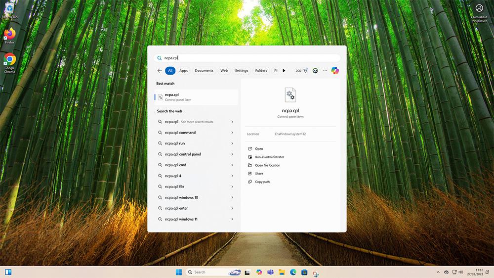The width and height of the screenshot is (494, 278).
Task: Open the panda account avatar
Action: [315, 71]
